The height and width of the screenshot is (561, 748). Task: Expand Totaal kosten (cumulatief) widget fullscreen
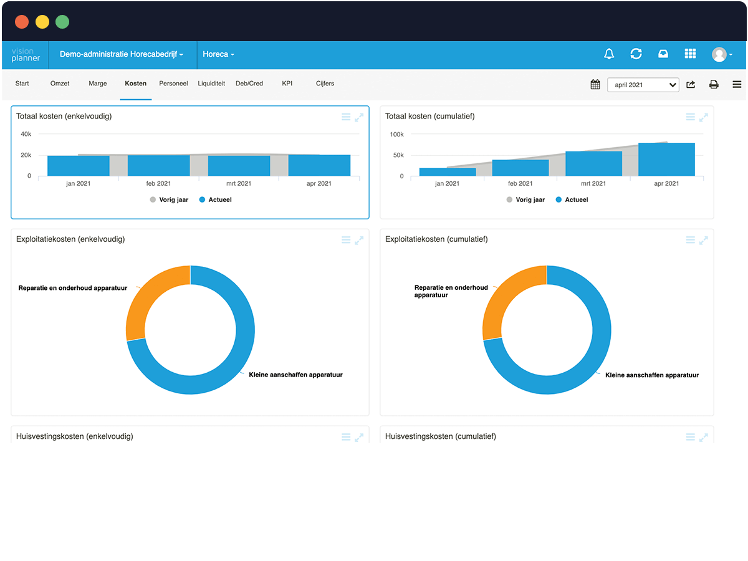point(703,117)
